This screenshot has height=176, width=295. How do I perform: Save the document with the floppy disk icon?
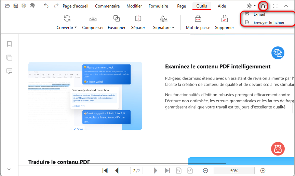click(x=16, y=6)
